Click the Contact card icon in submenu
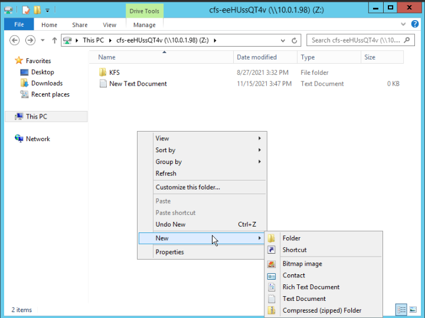The width and height of the screenshot is (425, 318). pyautogui.click(x=272, y=276)
